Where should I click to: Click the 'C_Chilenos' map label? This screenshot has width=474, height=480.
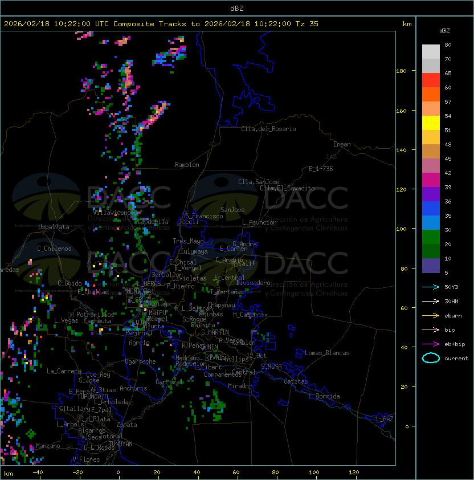tap(54, 249)
